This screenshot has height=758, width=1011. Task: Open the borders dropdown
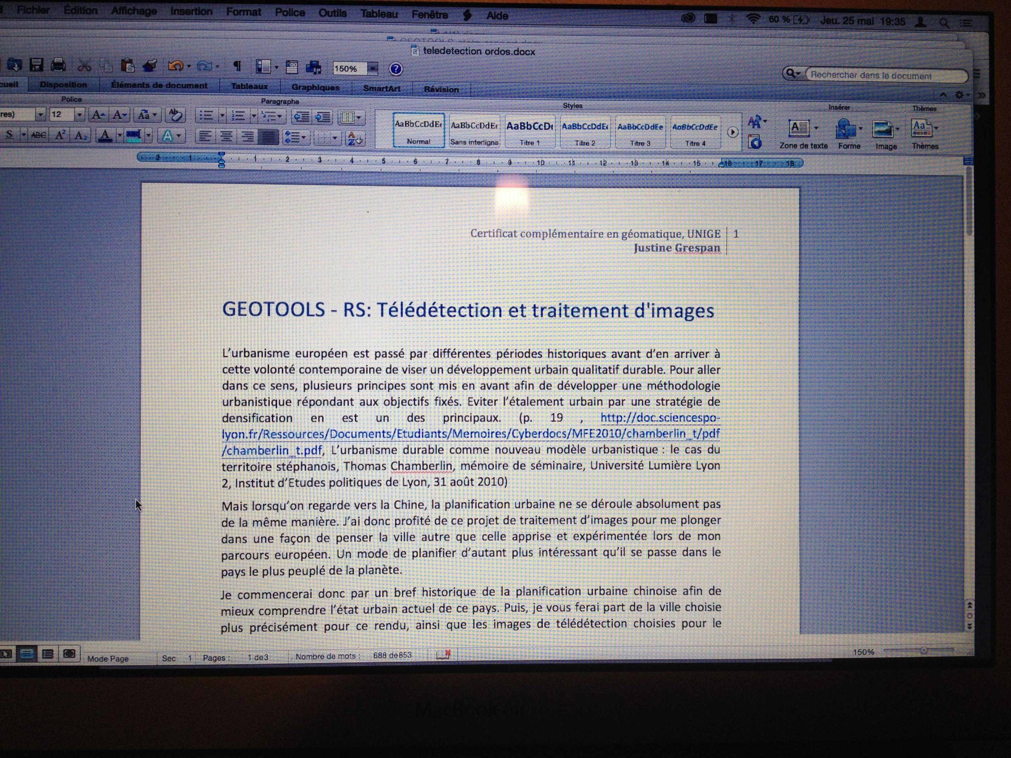pos(328,138)
